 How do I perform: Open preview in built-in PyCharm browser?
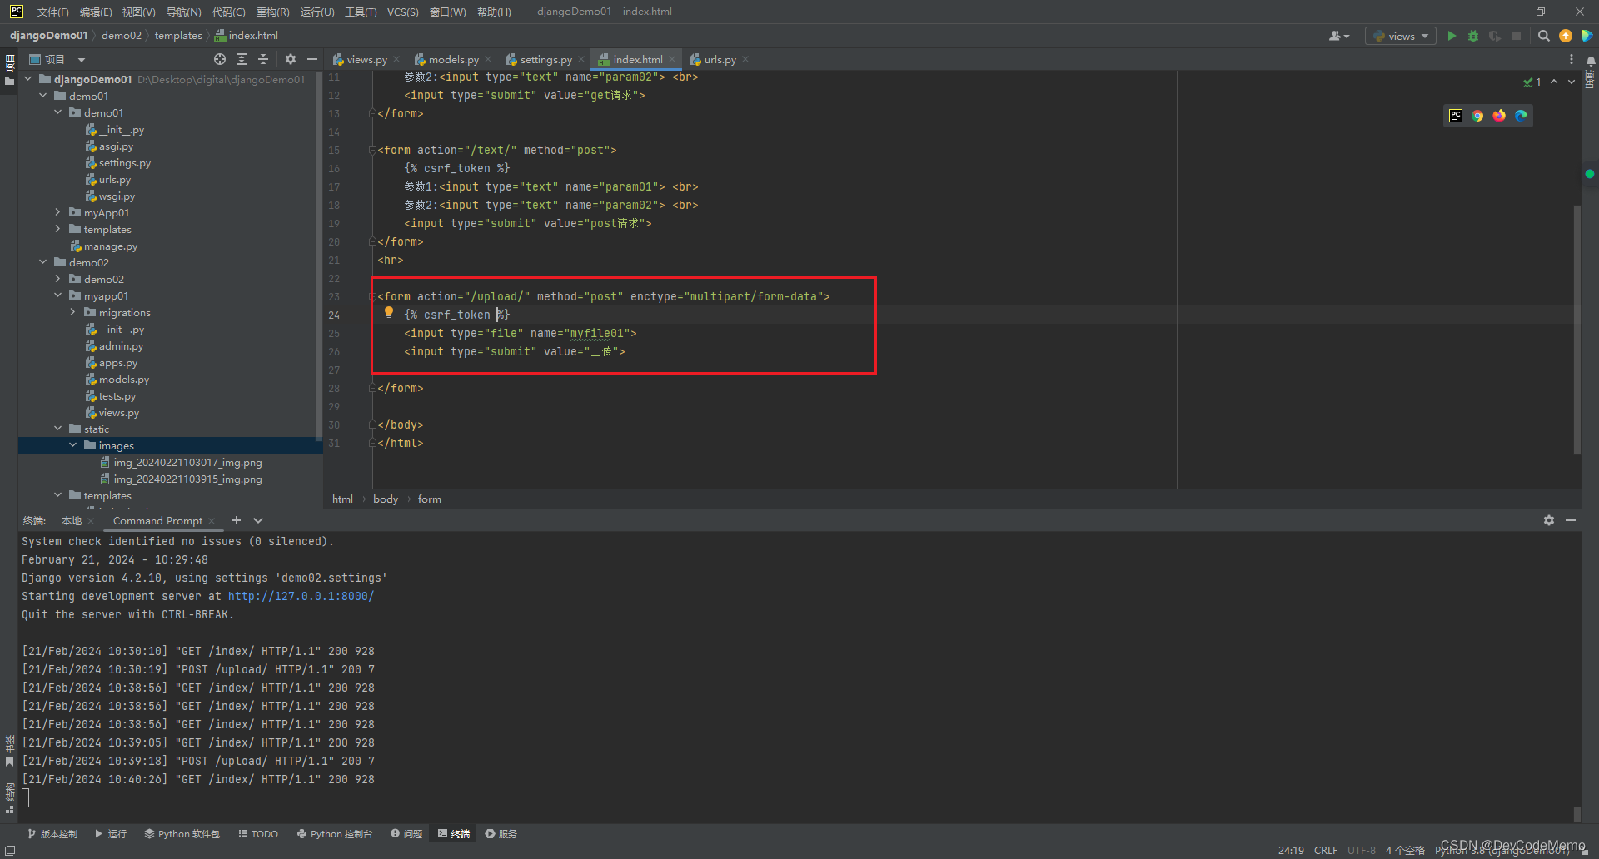click(1456, 116)
